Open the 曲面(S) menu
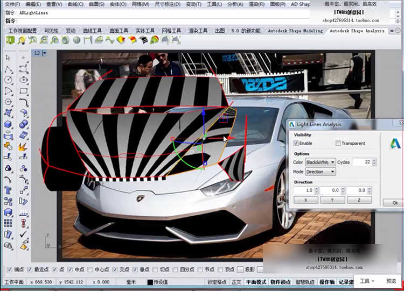This screenshot has height=291, width=404. [x=95, y=4]
